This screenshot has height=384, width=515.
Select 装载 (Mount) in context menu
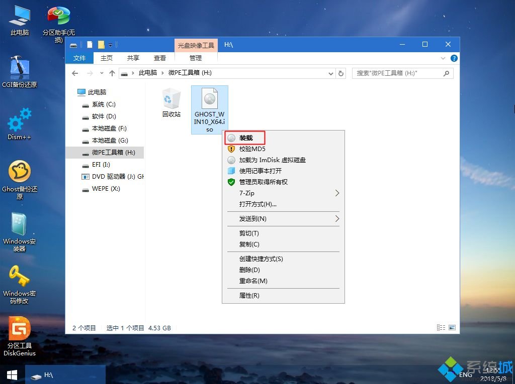tap(246, 138)
